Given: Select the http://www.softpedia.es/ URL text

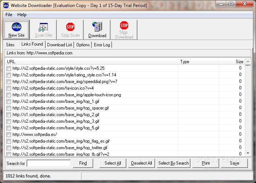Looking at the screenshot, I should point(35,134).
